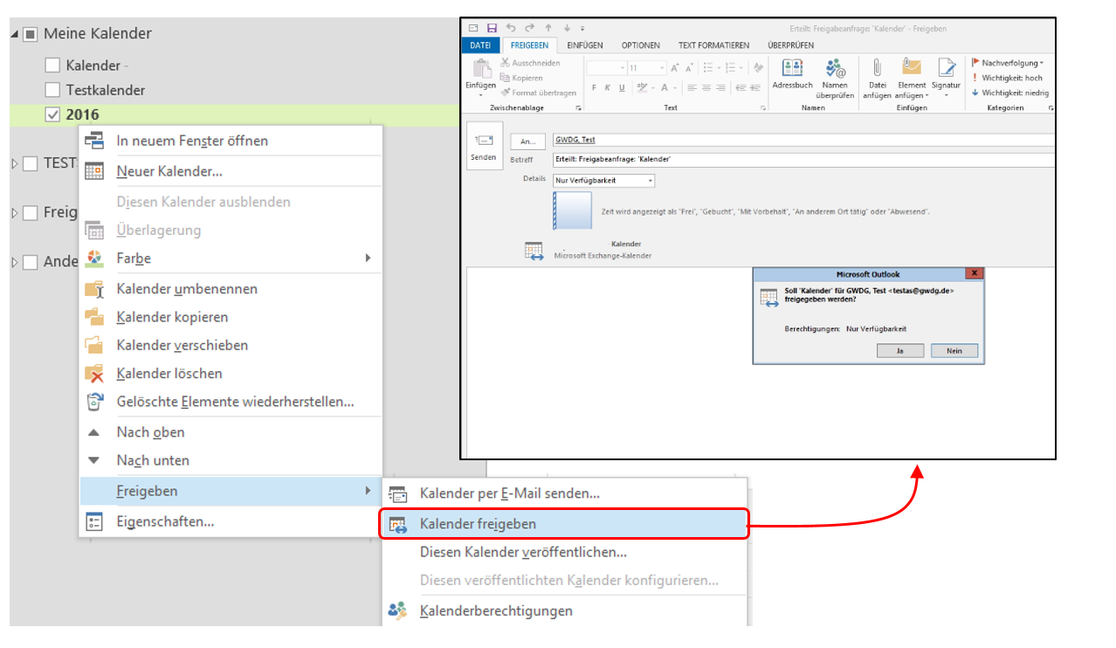Click the save disk icon in title bar
Screen dimensions: 1116x648
click(x=492, y=29)
